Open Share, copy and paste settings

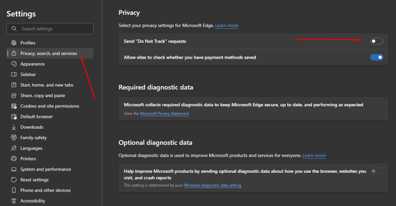pyautogui.click(x=50, y=95)
